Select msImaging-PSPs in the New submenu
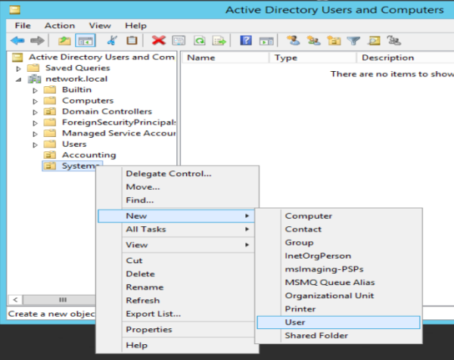 [x=338, y=269]
